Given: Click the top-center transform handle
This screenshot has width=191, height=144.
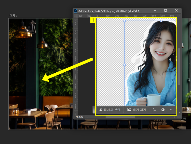Looking at the screenshot, I should (x=161, y=21).
